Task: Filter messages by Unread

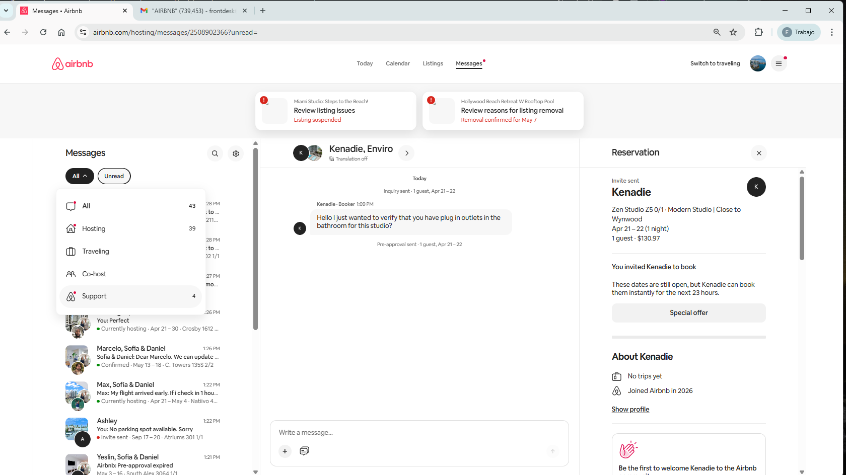Action: click(x=114, y=176)
